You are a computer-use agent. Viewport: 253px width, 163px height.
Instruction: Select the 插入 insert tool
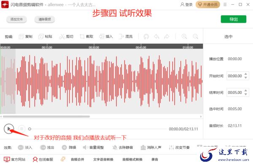pyautogui.click(x=106, y=37)
